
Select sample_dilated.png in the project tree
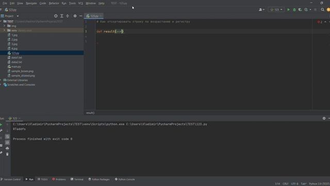[23, 76]
